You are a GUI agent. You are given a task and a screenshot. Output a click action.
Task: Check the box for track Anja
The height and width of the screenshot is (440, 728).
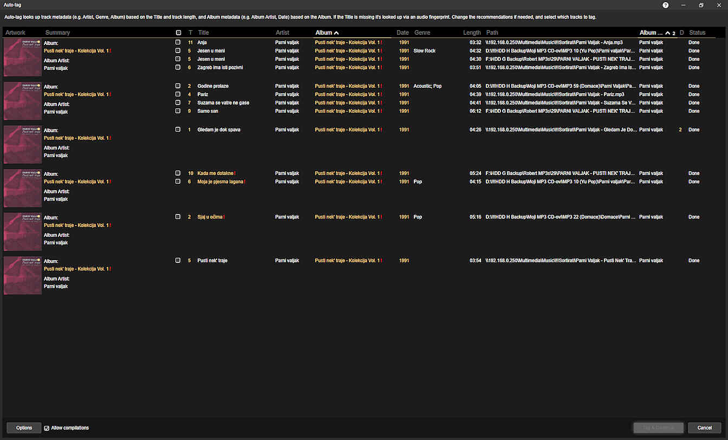(178, 42)
